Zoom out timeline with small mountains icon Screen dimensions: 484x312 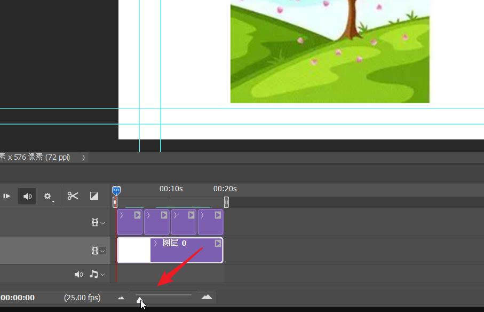[x=121, y=298]
